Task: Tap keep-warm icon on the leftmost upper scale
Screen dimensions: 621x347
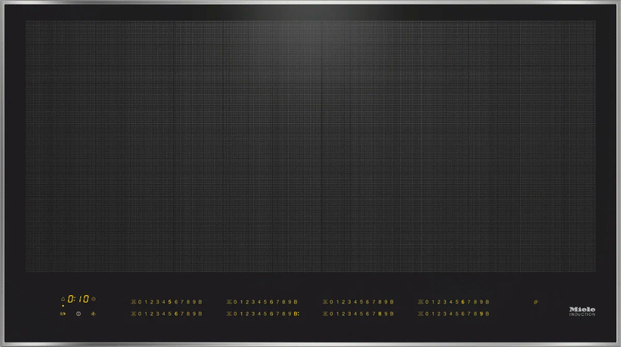Action: pyautogui.click(x=134, y=302)
